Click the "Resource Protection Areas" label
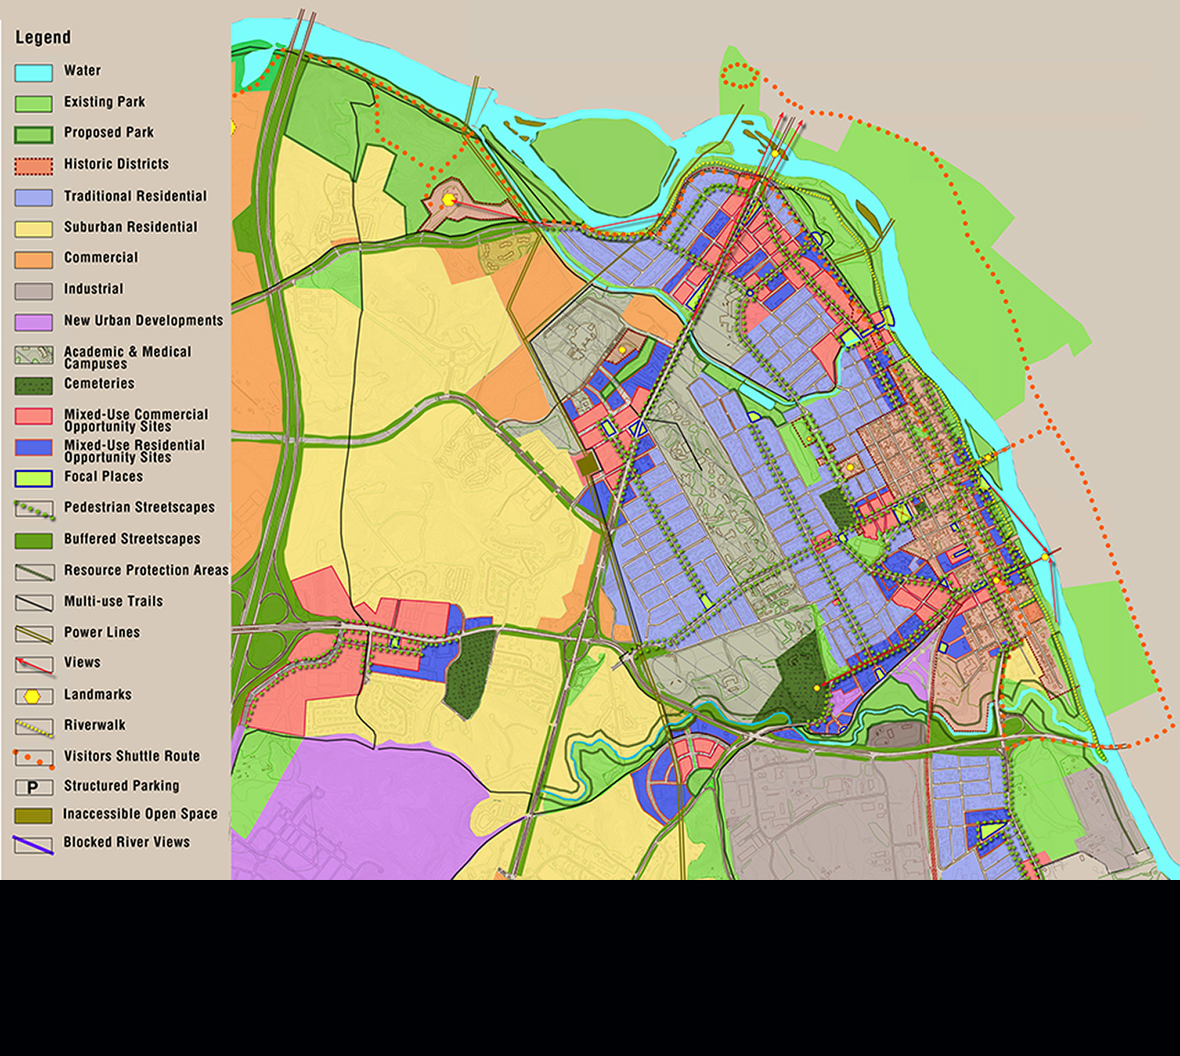1180x1056 pixels. tap(147, 570)
